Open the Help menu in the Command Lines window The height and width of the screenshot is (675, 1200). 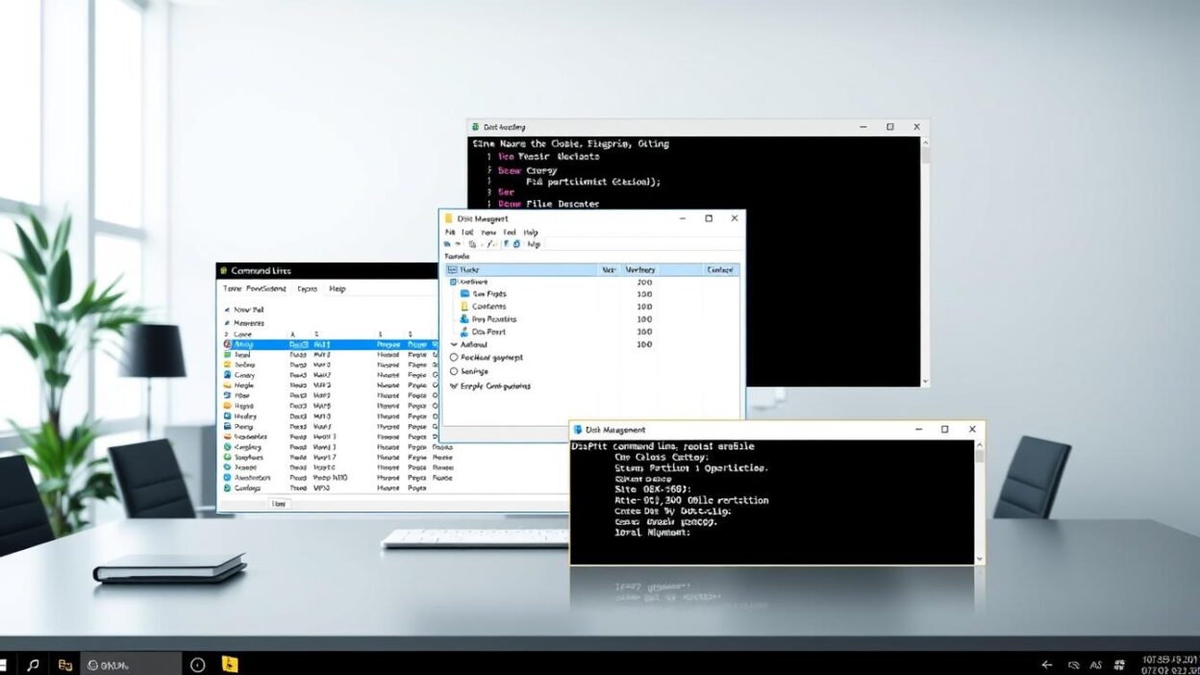click(x=337, y=287)
